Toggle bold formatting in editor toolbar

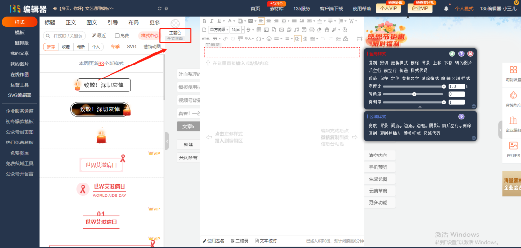tap(204, 21)
